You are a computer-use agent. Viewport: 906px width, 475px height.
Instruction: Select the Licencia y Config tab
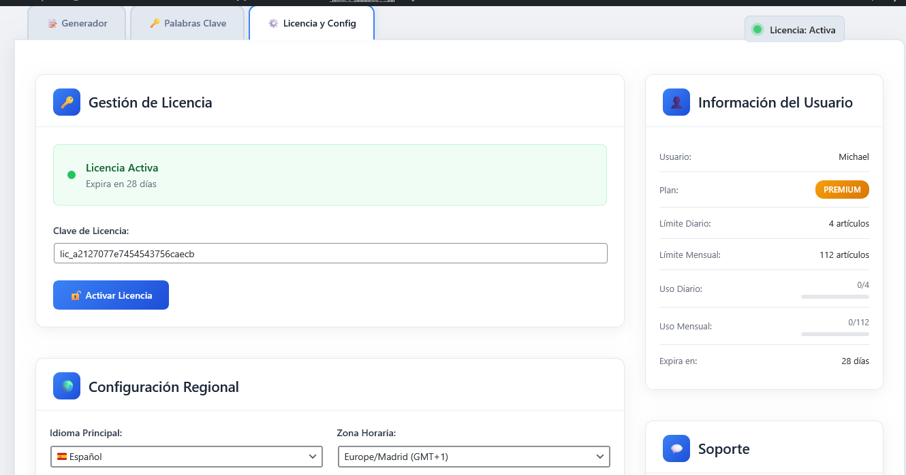coord(311,23)
